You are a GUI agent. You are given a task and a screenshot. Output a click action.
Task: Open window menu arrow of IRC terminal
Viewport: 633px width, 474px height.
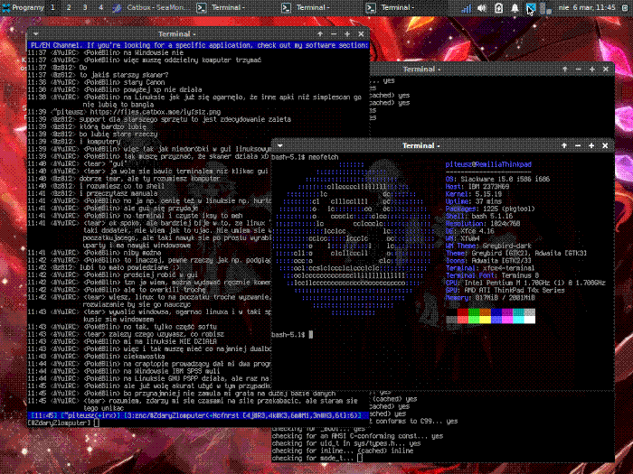click(36, 34)
